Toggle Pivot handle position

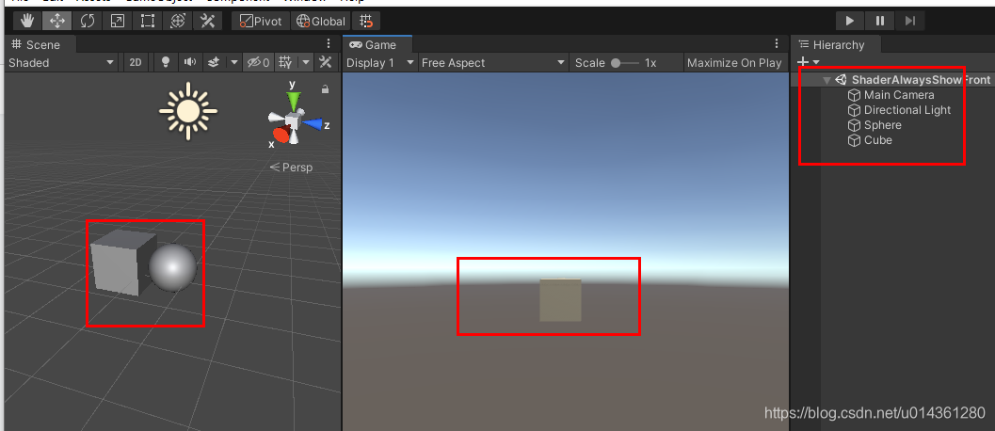(x=261, y=21)
